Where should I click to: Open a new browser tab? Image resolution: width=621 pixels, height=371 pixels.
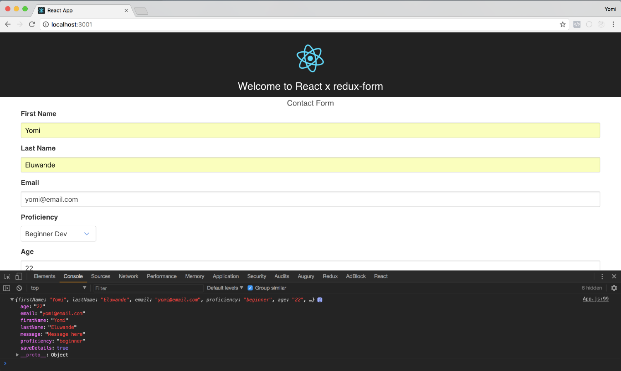click(x=141, y=11)
